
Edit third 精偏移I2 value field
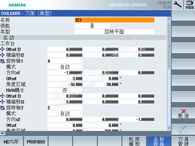tap(137, 55)
